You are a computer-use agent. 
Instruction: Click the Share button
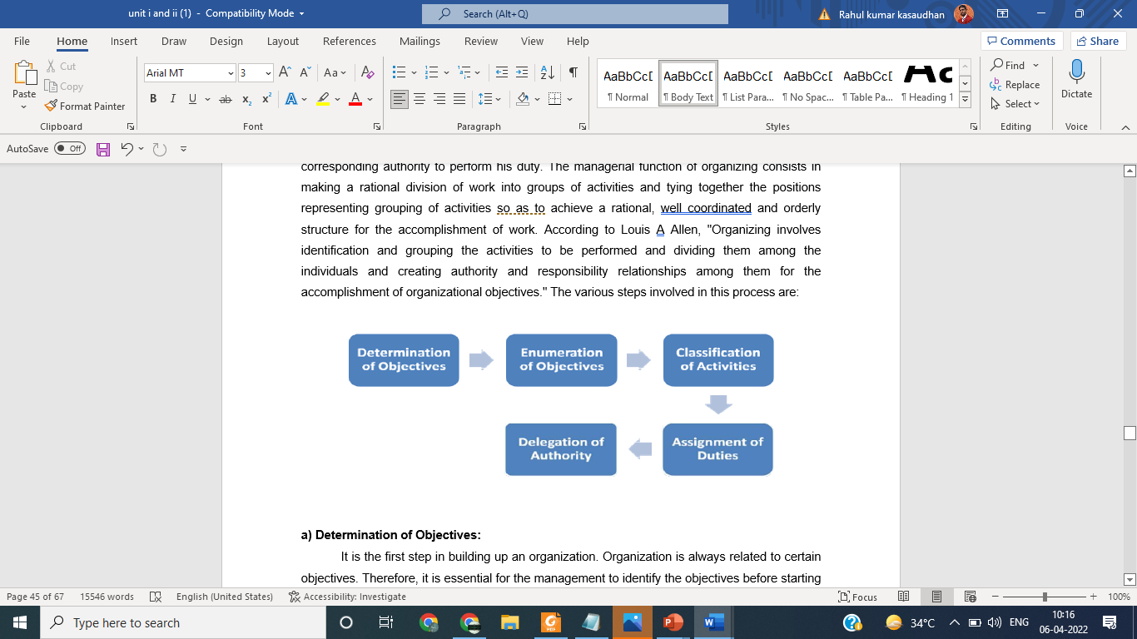(1098, 41)
